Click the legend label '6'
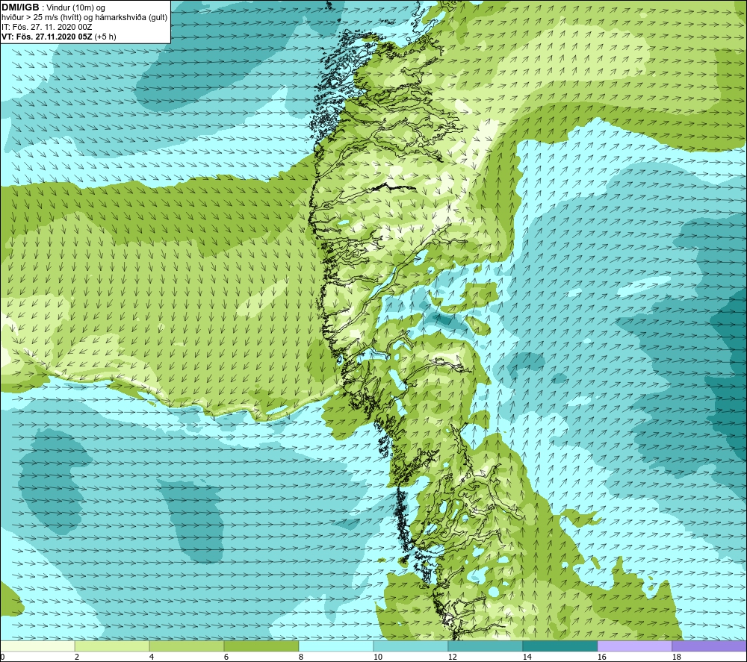The image size is (747, 662). tap(226, 657)
